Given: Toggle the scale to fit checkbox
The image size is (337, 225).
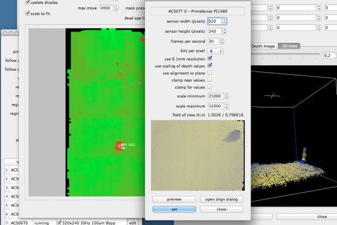Looking at the screenshot, I should click(28, 13).
